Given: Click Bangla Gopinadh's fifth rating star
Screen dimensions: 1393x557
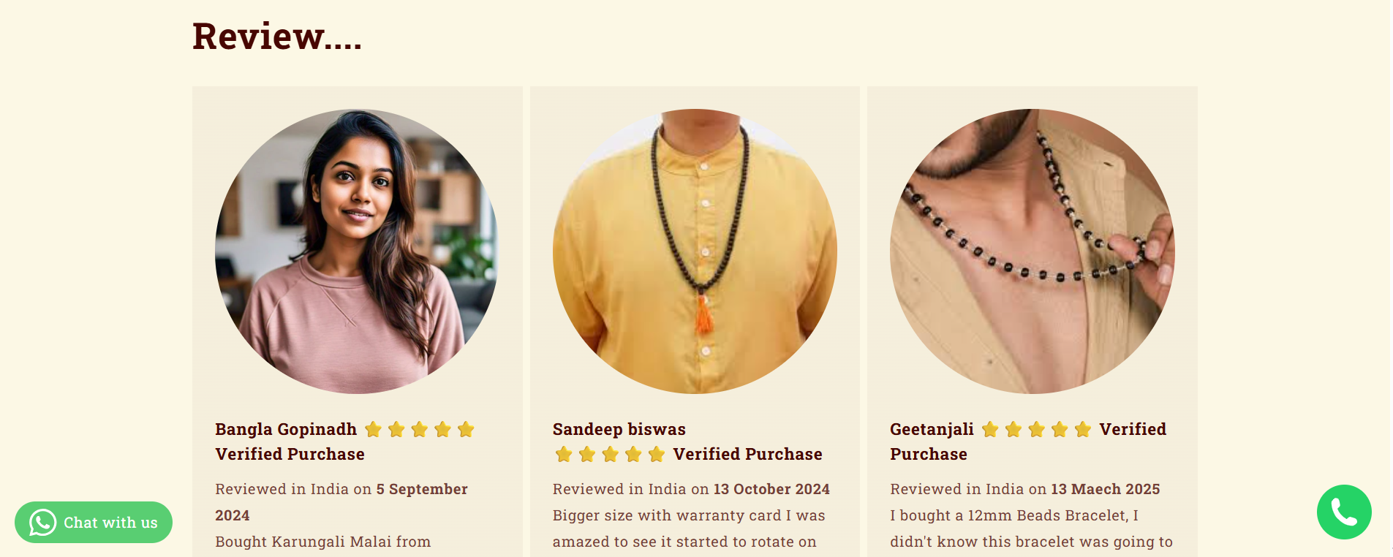Looking at the screenshot, I should pyautogui.click(x=466, y=429).
